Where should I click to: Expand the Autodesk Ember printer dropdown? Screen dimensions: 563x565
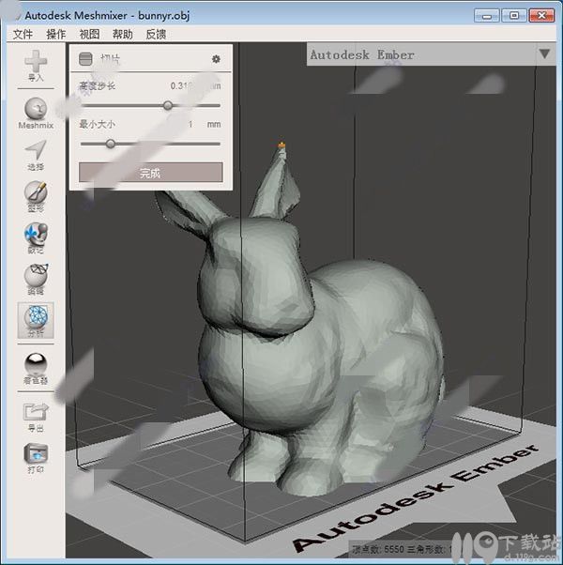[544, 54]
